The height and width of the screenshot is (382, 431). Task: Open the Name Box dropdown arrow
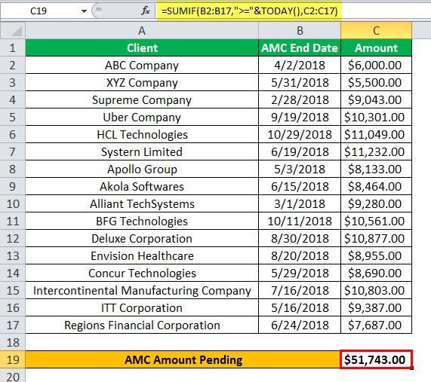84,11
